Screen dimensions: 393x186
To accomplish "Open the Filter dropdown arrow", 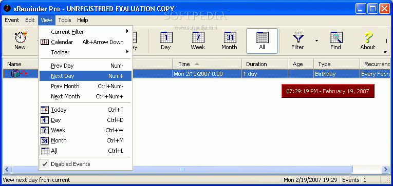I will [x=316, y=41].
